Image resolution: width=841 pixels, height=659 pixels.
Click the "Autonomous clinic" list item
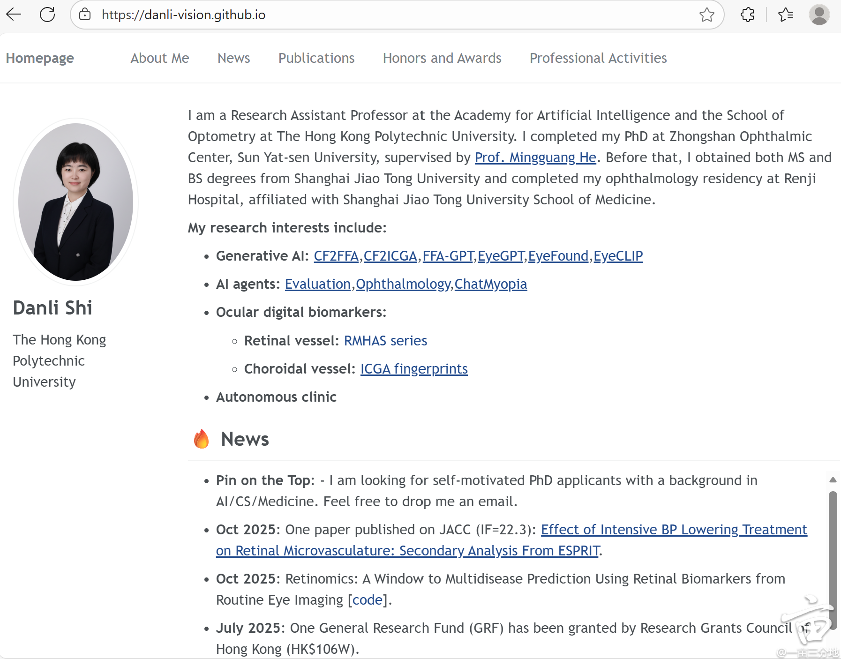[276, 397]
